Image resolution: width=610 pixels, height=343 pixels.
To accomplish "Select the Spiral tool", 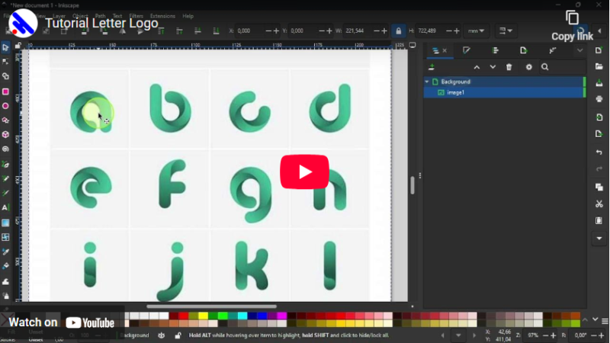I will (x=5, y=149).
